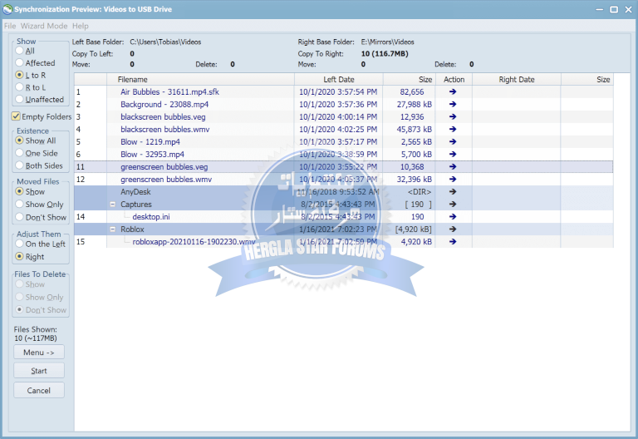Toggle the Empty Folders checkbox
This screenshot has height=439, width=638.
[x=16, y=117]
